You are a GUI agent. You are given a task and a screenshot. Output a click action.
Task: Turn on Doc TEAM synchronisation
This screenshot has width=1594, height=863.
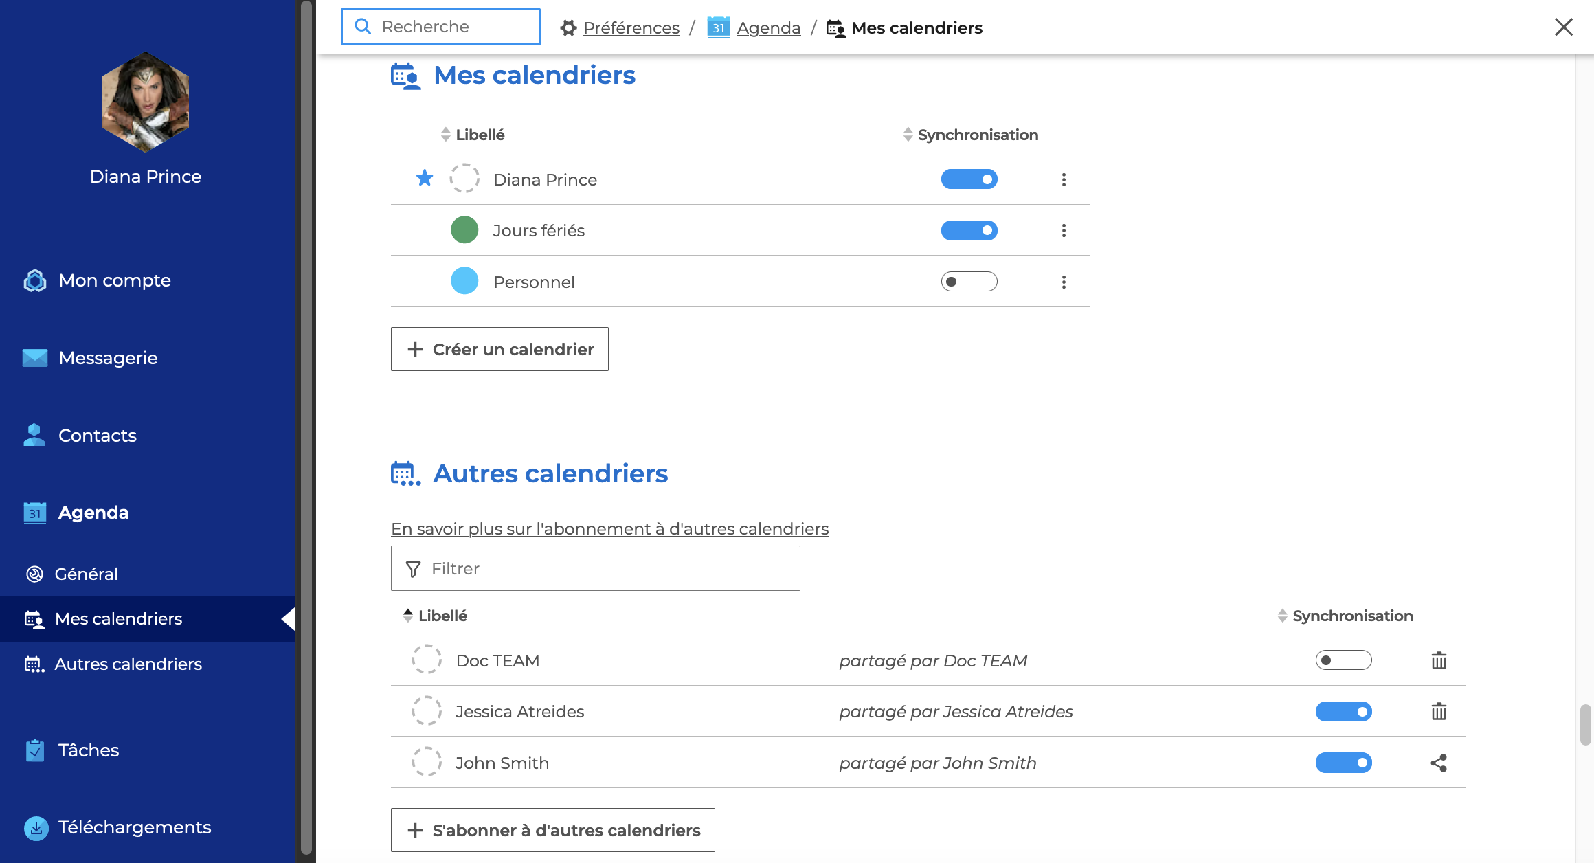pyautogui.click(x=1343, y=660)
